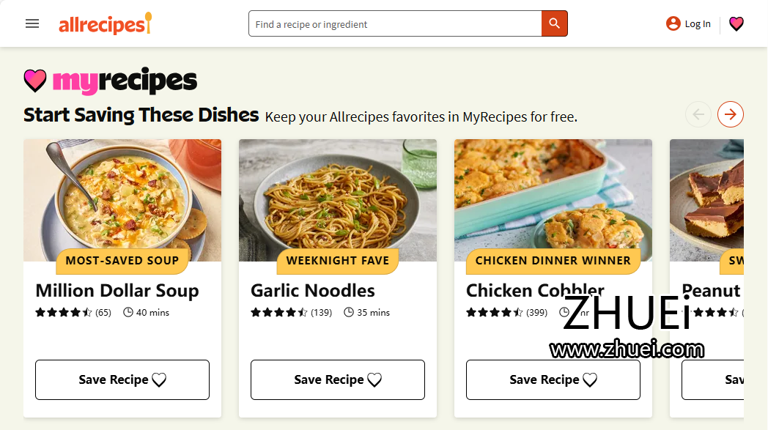Click the red next-arrow carousel icon
768x430 pixels.
tap(730, 114)
